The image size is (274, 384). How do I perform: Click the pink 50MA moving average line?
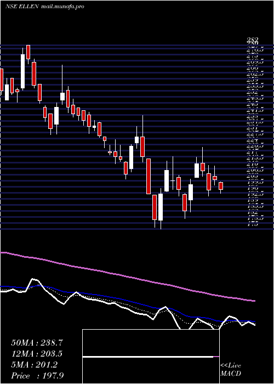(127, 276)
